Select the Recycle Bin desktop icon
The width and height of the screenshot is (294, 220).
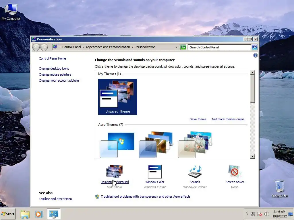pos(280,188)
